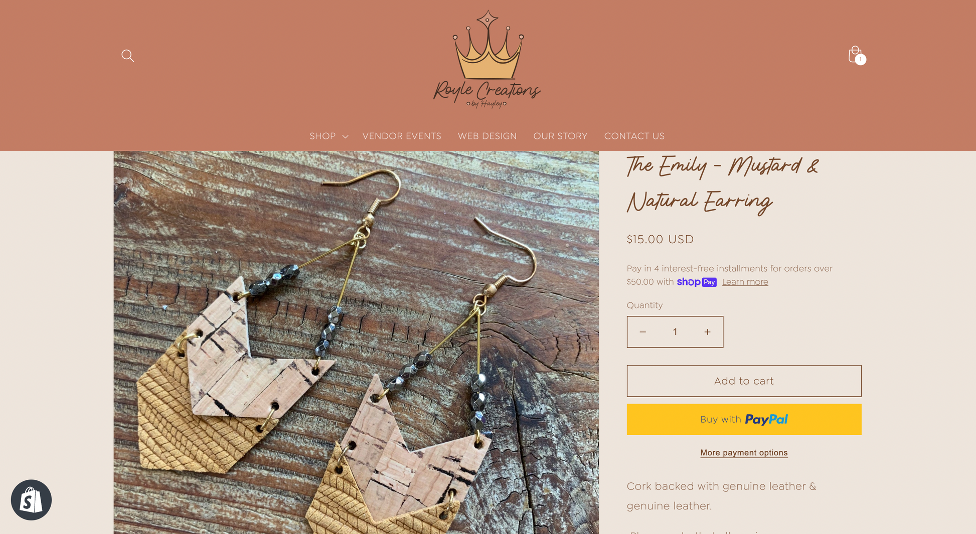
Task: Increase quantity with the plus icon
Action: pos(707,332)
